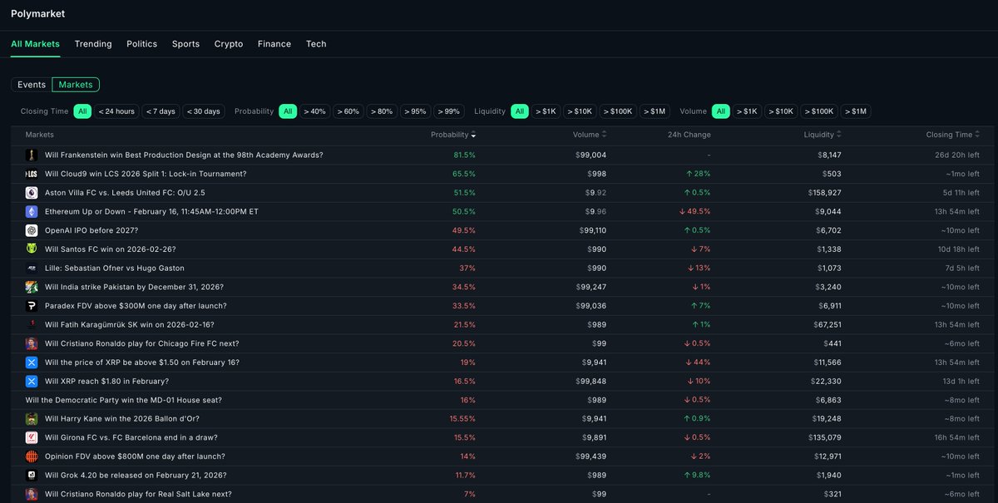998x503 pixels.
Task: Switch to the Trending tab
Action: coord(93,44)
